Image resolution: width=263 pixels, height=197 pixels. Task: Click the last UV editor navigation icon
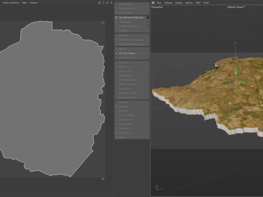pos(111,3)
